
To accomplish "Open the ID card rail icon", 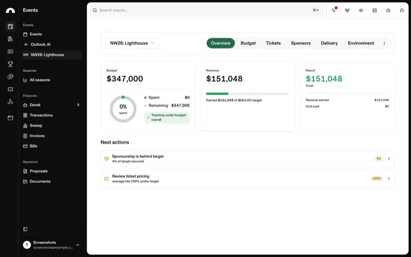I will [x=10, y=52].
